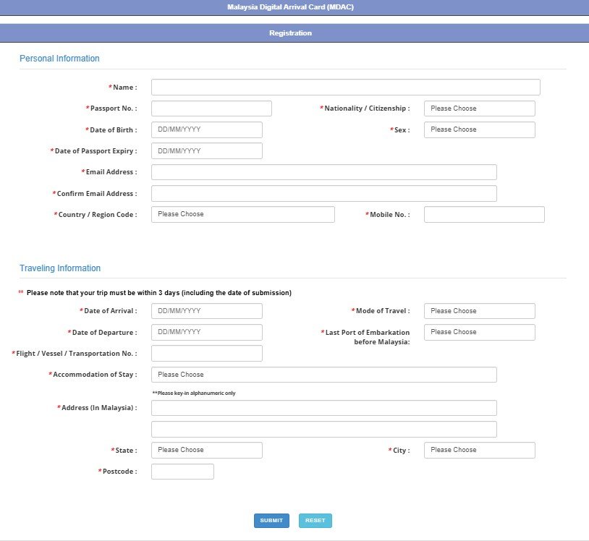Open the City dropdown

point(479,449)
